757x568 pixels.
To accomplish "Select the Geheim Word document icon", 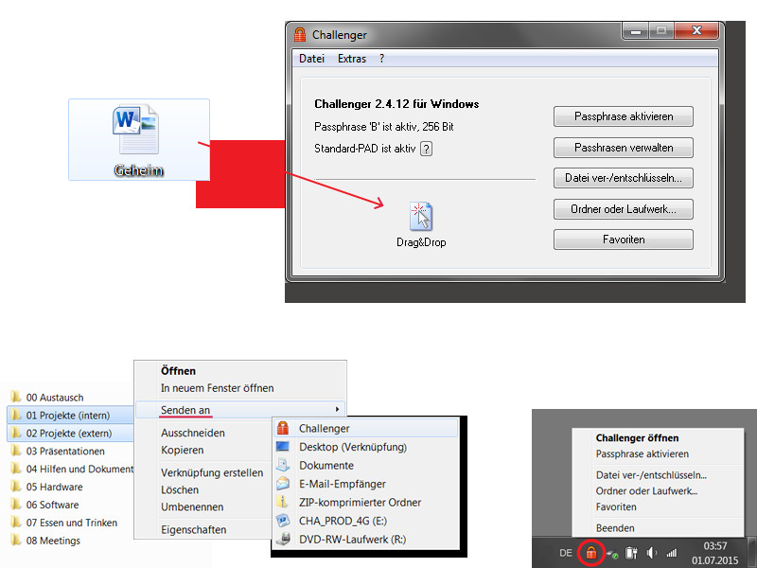I will click(135, 131).
